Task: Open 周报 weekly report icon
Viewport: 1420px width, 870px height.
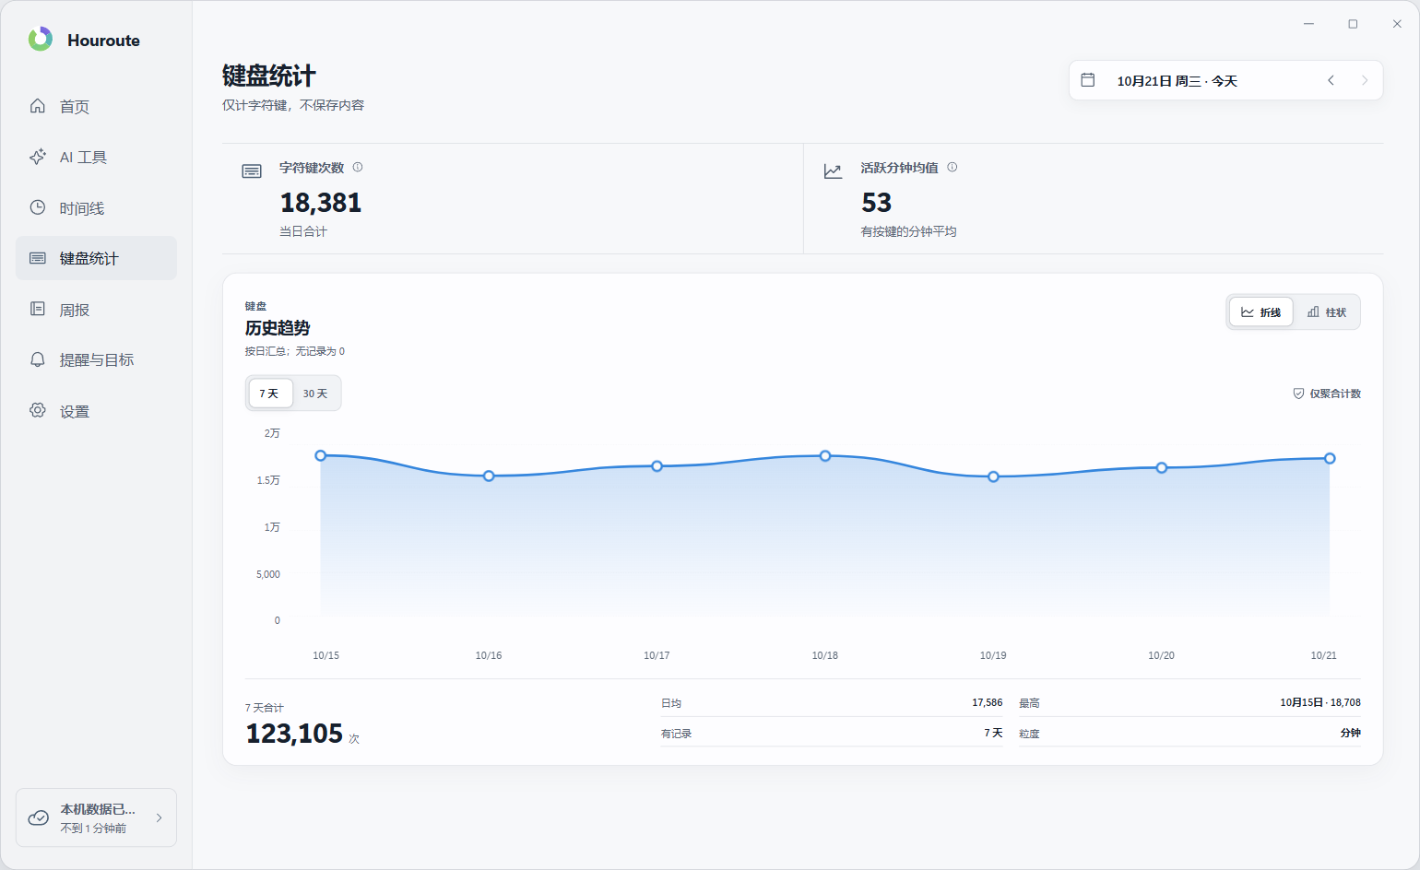Action: 38,309
